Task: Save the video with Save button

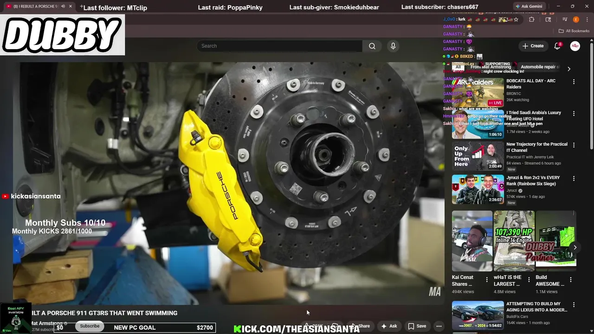Action: point(417,326)
